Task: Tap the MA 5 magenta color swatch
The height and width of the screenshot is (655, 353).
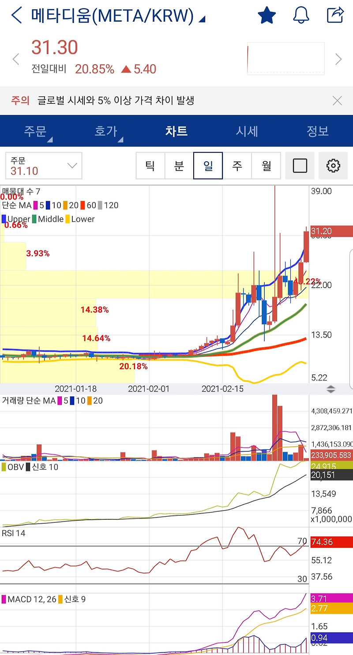Action: click(35, 206)
